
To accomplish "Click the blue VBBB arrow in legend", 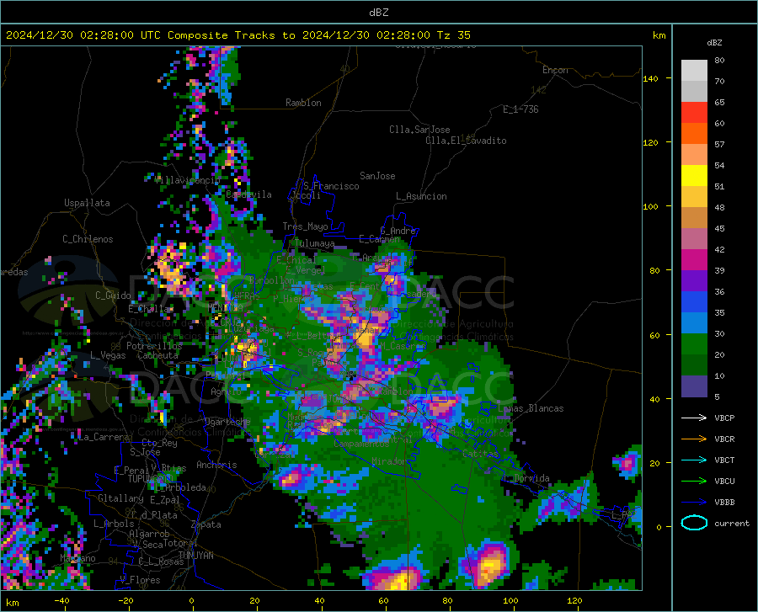I will click(694, 503).
